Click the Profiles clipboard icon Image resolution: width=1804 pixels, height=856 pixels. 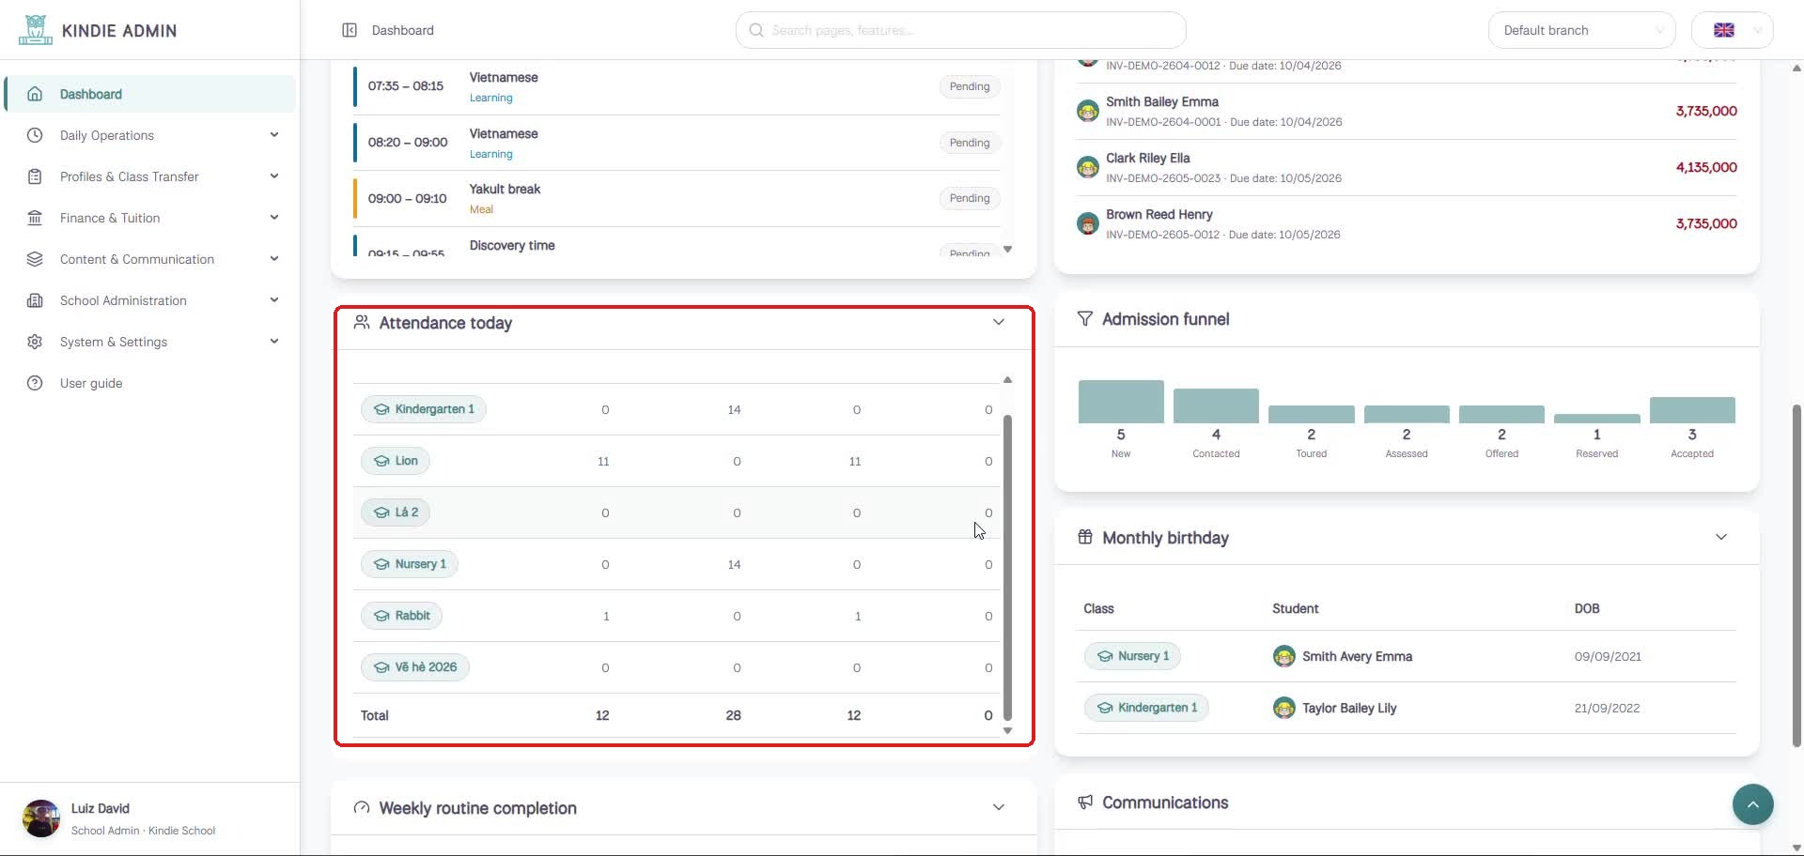35,176
